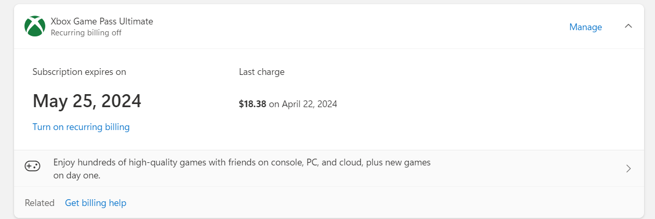
Task: Select the 'Last charge' label
Action: point(261,72)
